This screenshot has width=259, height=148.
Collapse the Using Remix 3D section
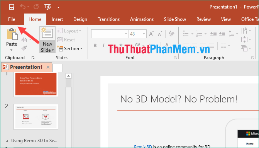(7, 141)
